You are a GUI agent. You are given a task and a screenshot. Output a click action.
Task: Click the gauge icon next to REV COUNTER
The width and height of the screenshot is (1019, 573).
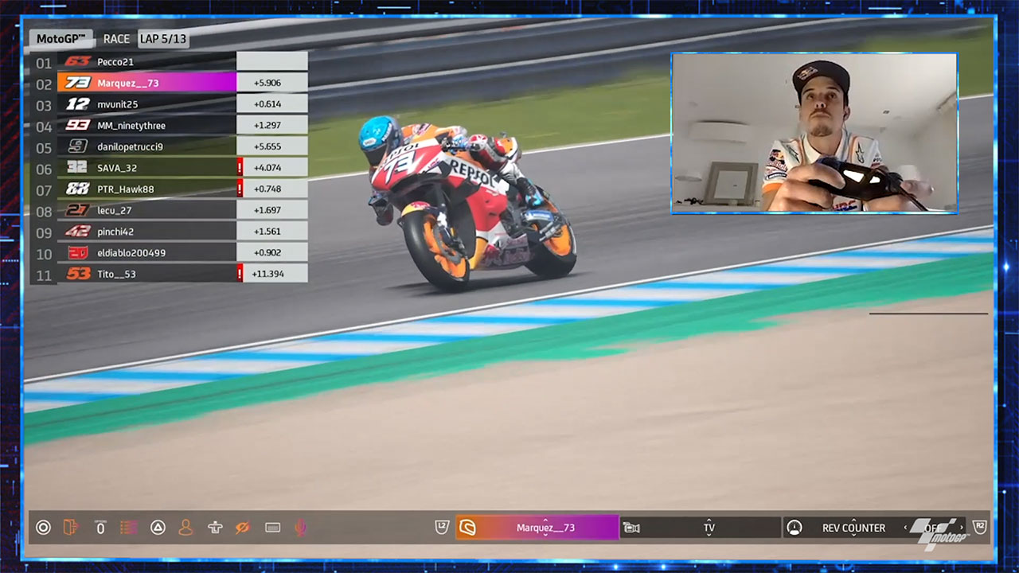coord(793,528)
